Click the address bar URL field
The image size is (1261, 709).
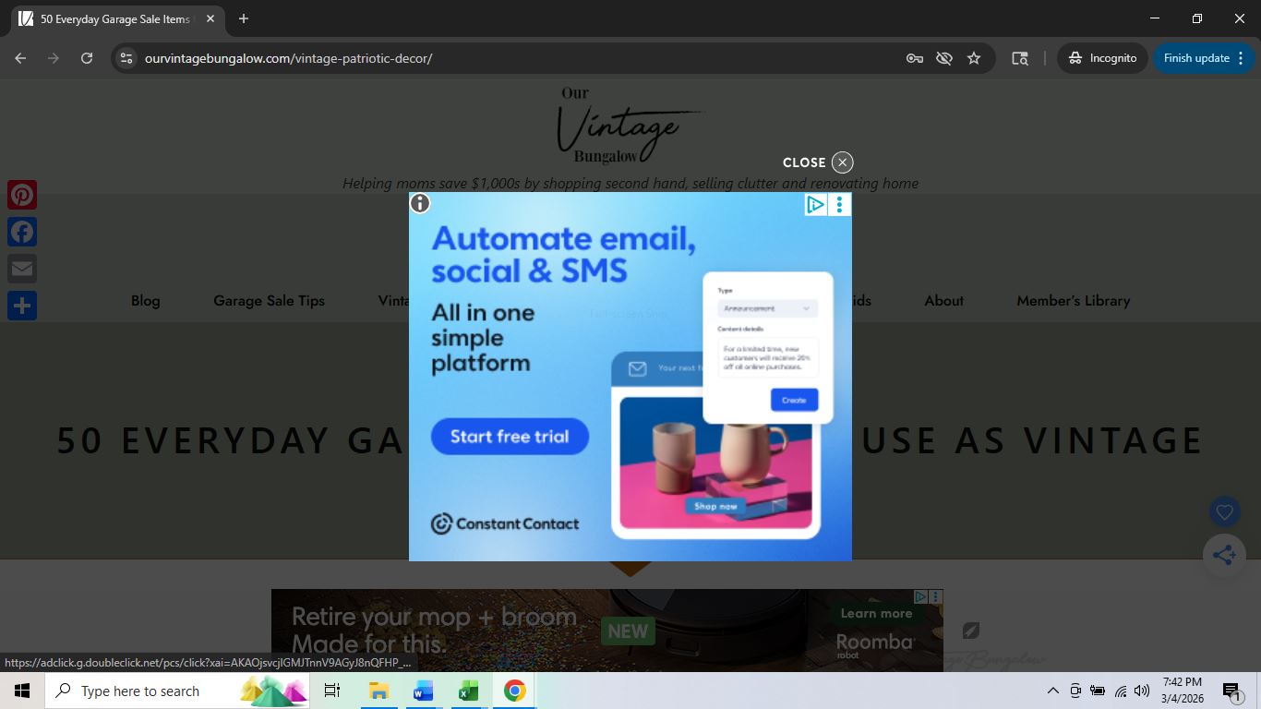coord(517,58)
